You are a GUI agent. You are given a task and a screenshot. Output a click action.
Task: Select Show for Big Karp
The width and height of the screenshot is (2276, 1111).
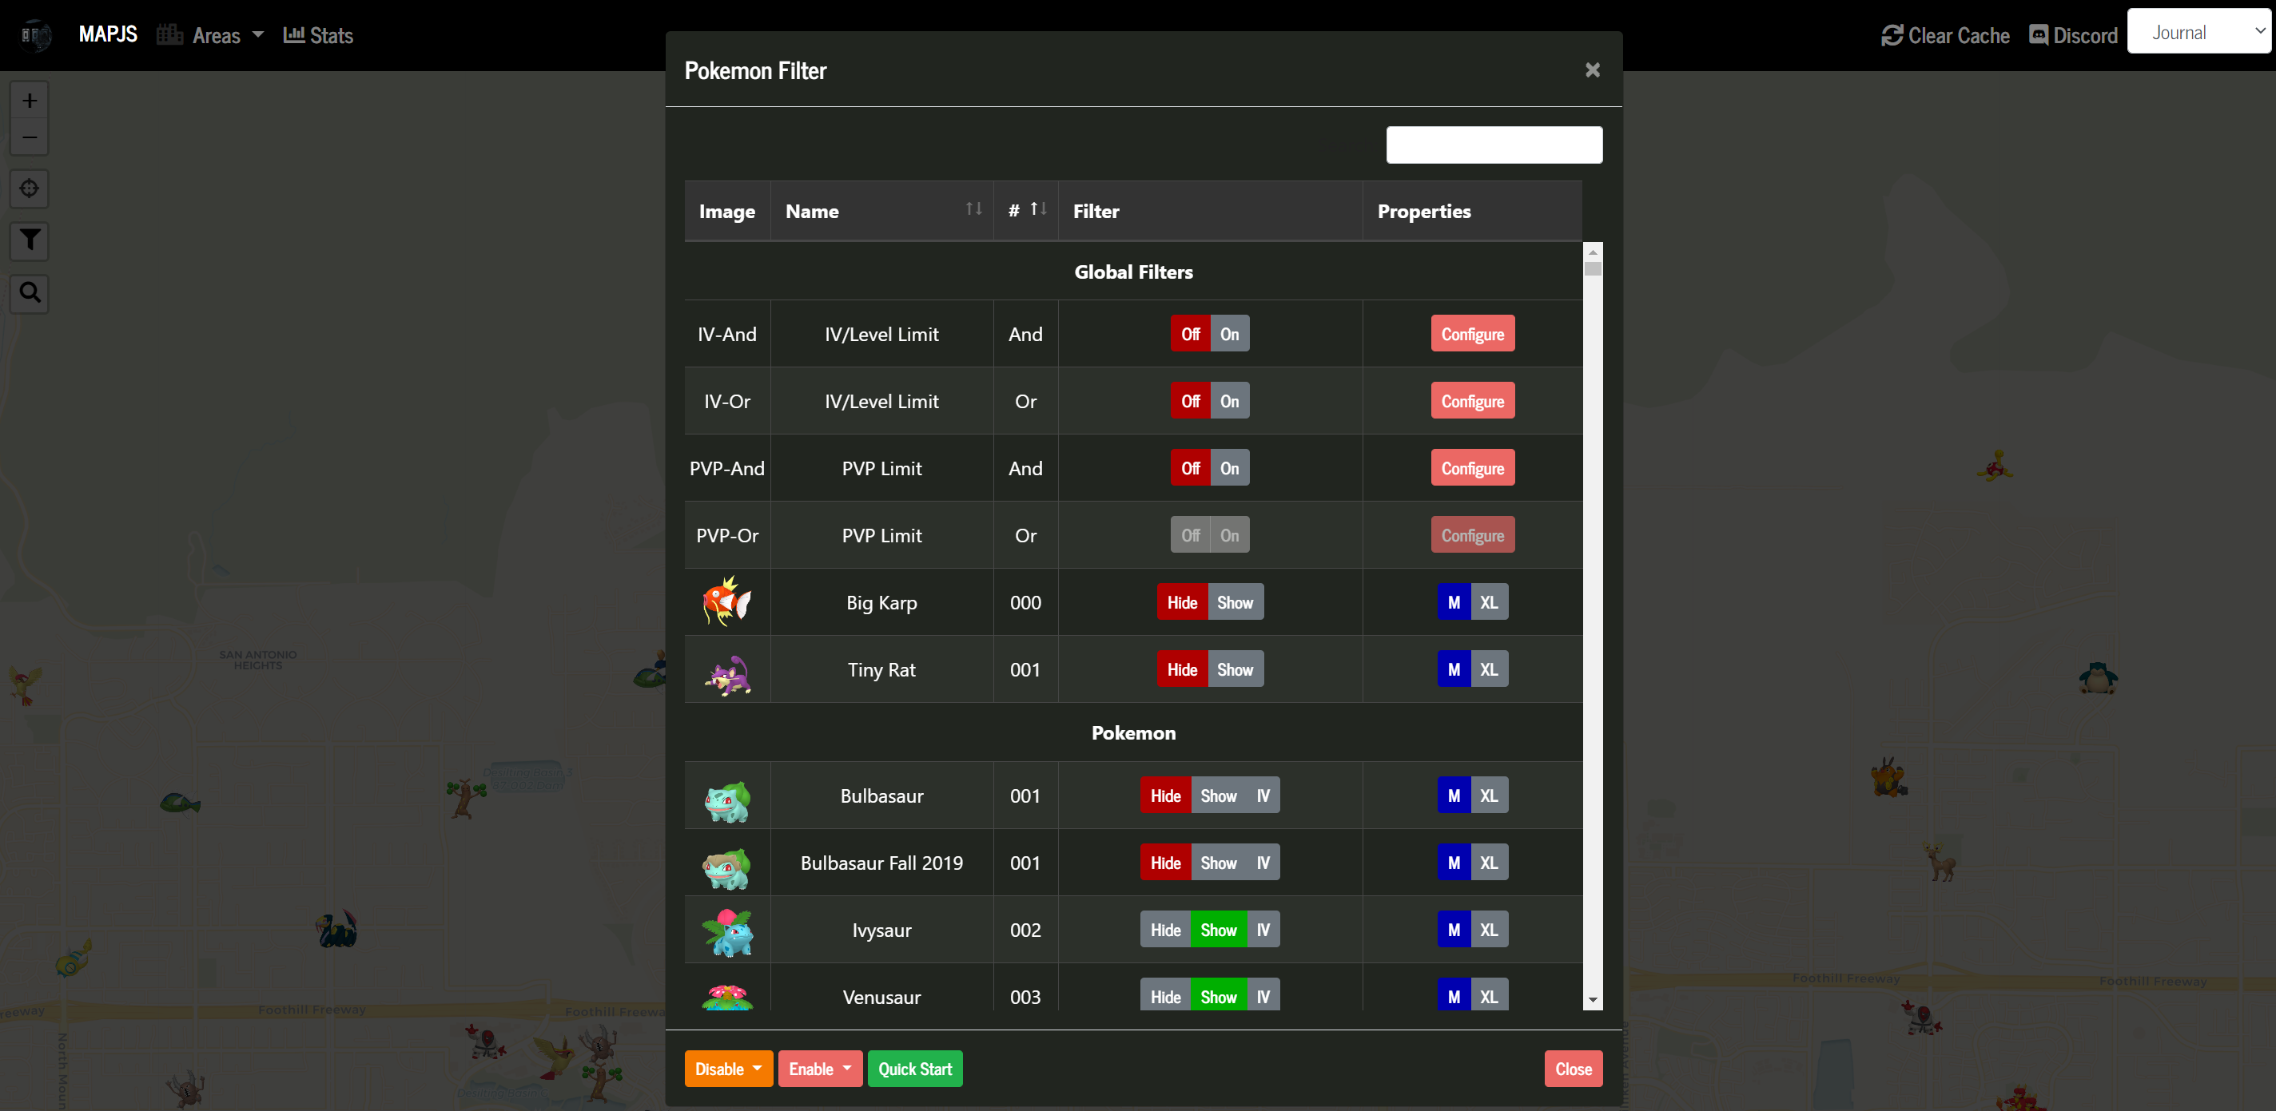(1235, 602)
